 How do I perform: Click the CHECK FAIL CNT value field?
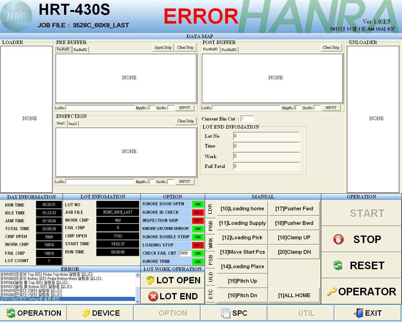coord(185,253)
